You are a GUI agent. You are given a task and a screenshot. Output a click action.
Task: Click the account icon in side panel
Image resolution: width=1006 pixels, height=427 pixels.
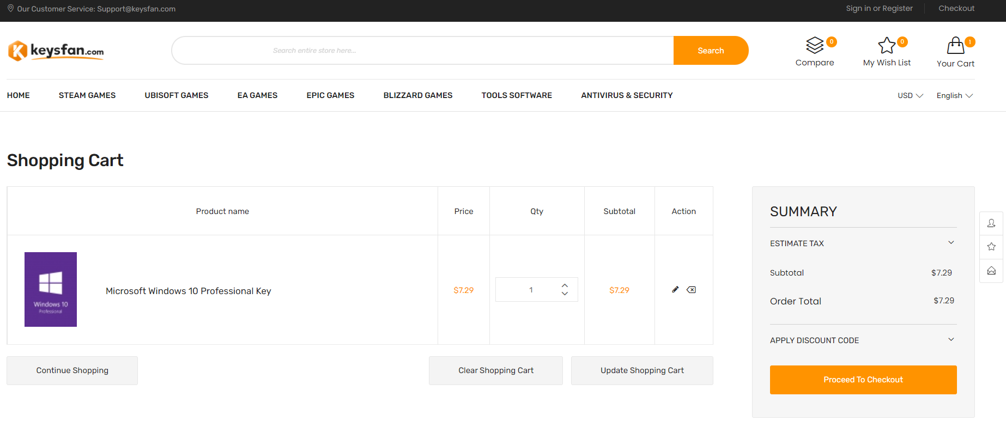991,223
